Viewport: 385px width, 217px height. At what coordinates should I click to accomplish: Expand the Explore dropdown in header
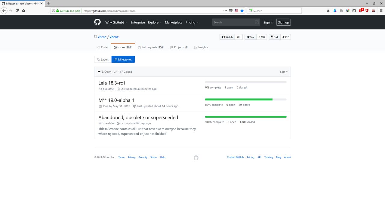(x=155, y=22)
